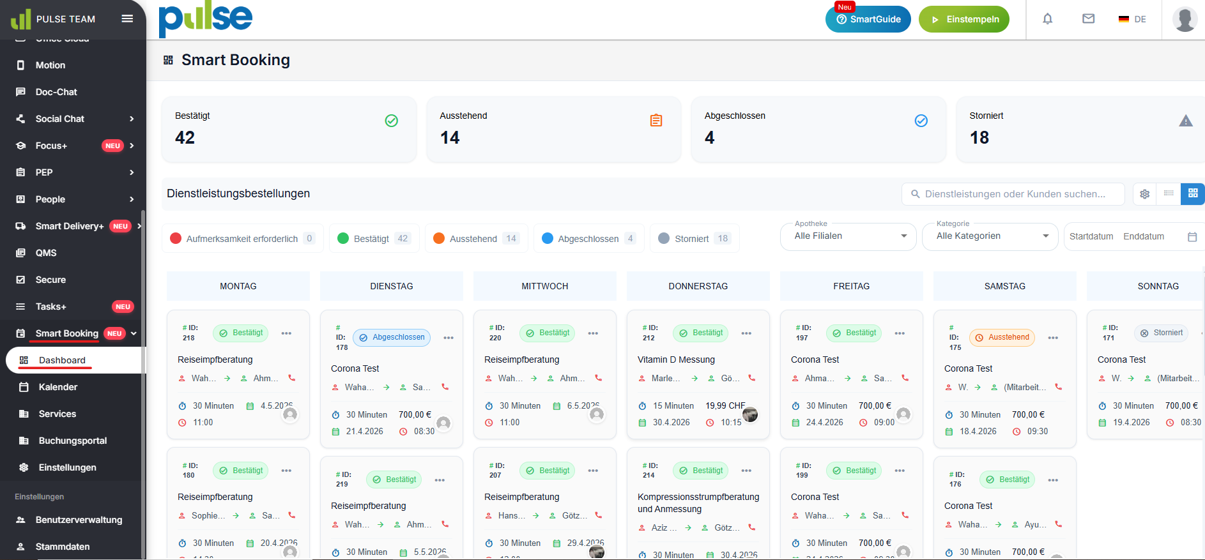Call customer from booking ID 212 phone icon
The image size is (1205, 560).
tap(752, 378)
